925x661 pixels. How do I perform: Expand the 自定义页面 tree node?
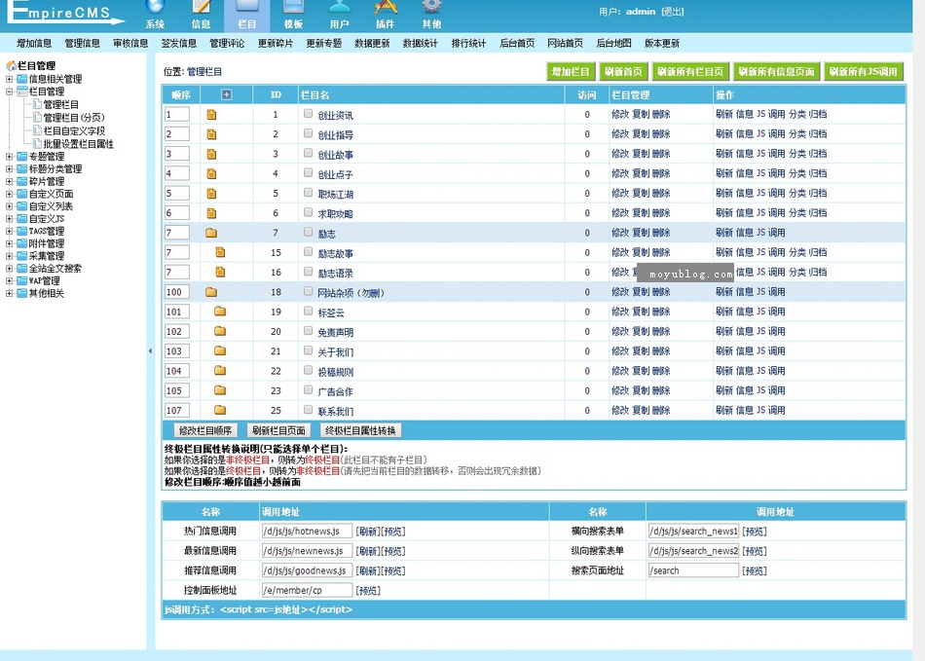9,194
